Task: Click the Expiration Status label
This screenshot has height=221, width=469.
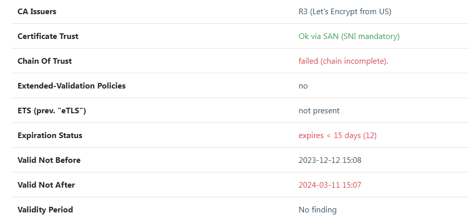Action: [50, 135]
